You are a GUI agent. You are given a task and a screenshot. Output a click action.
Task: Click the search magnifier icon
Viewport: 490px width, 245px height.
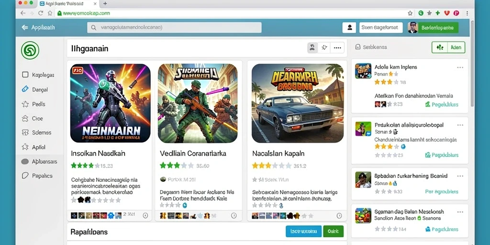click(93, 27)
